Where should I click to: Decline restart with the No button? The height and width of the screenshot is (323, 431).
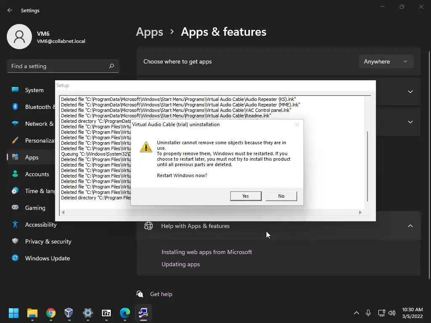281,196
